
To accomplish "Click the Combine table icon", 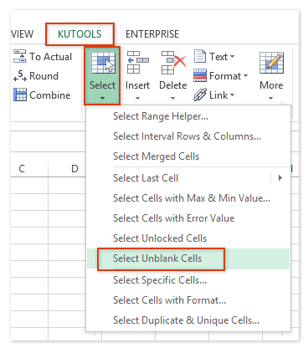I will 20,95.
